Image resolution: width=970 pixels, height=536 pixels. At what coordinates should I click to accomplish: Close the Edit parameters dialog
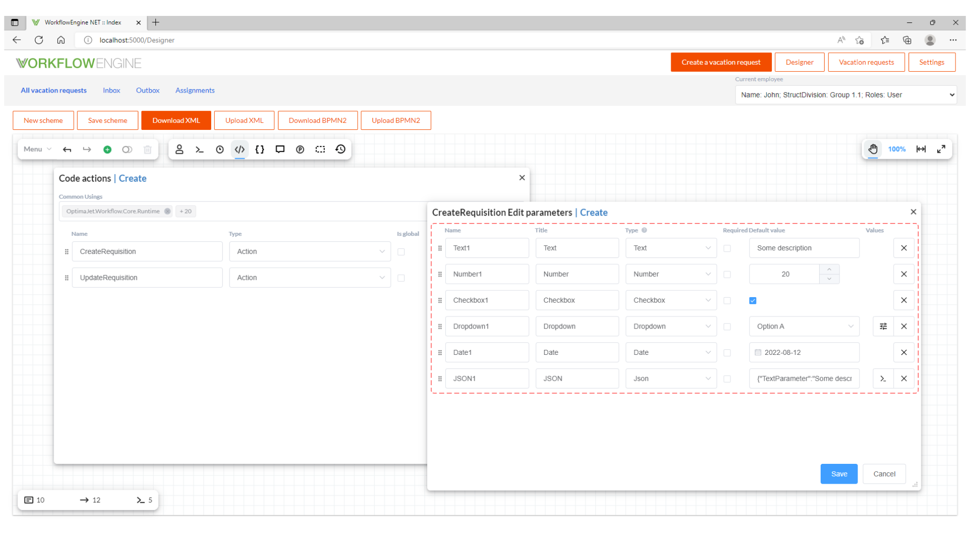click(913, 212)
